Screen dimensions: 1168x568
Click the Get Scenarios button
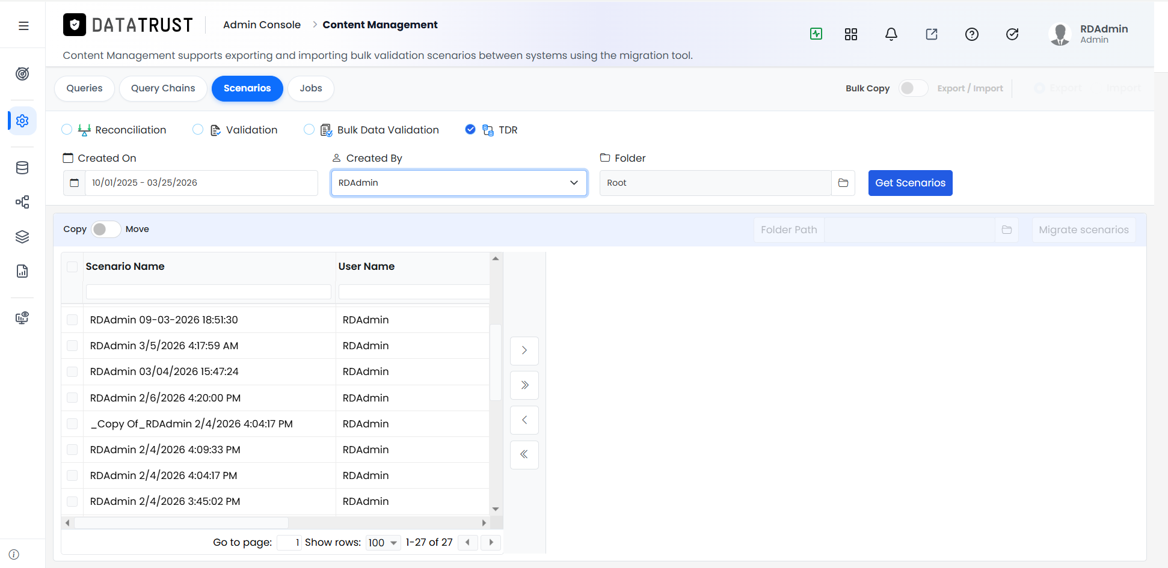point(910,183)
